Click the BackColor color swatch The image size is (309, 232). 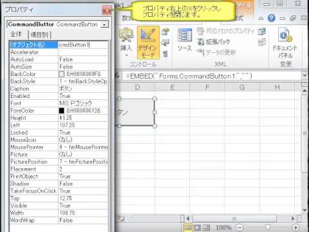(x=61, y=74)
